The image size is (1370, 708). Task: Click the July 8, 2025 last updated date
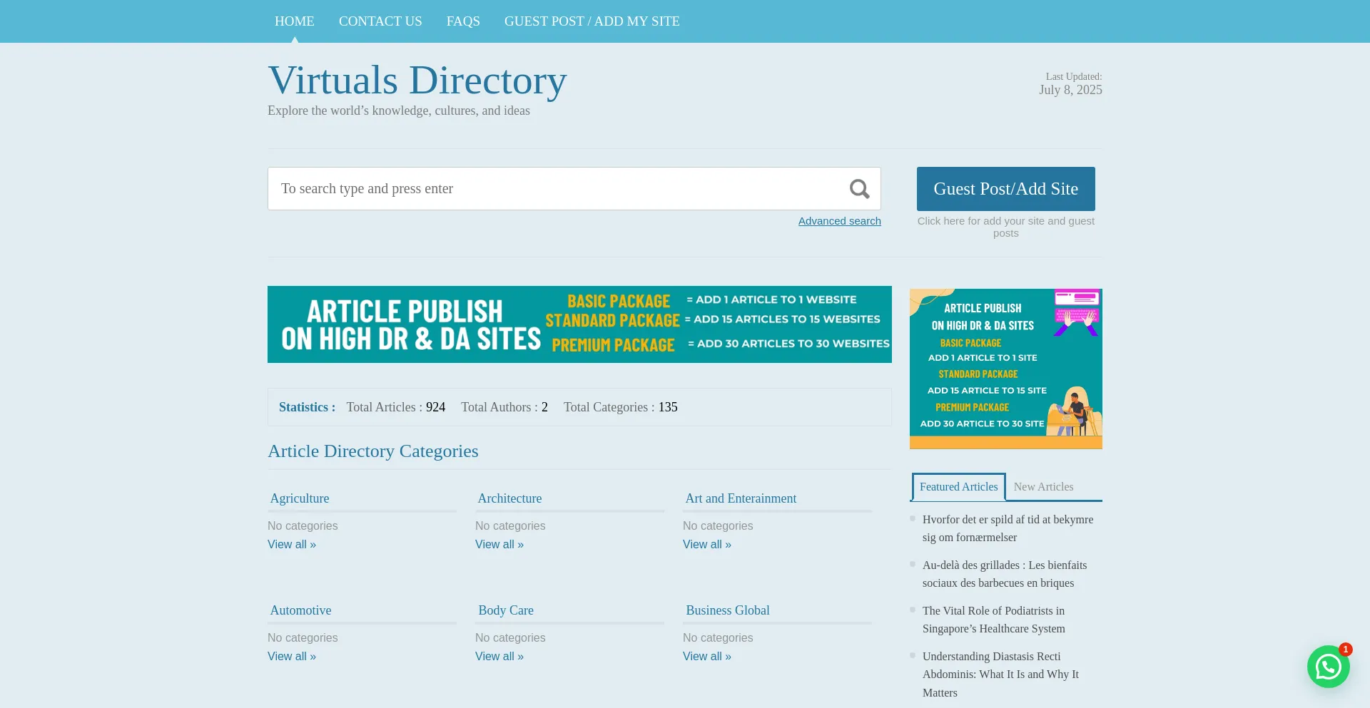coord(1070,90)
